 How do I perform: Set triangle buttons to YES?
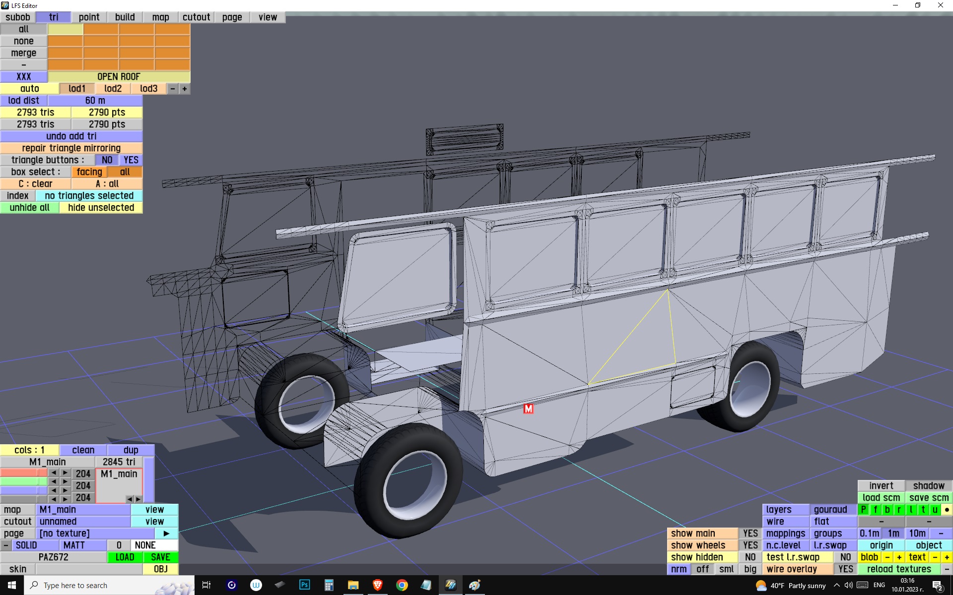coord(131,160)
